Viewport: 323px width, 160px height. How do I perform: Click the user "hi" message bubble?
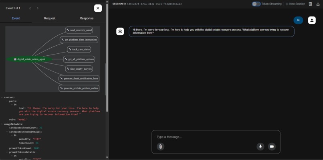(x=298, y=20)
